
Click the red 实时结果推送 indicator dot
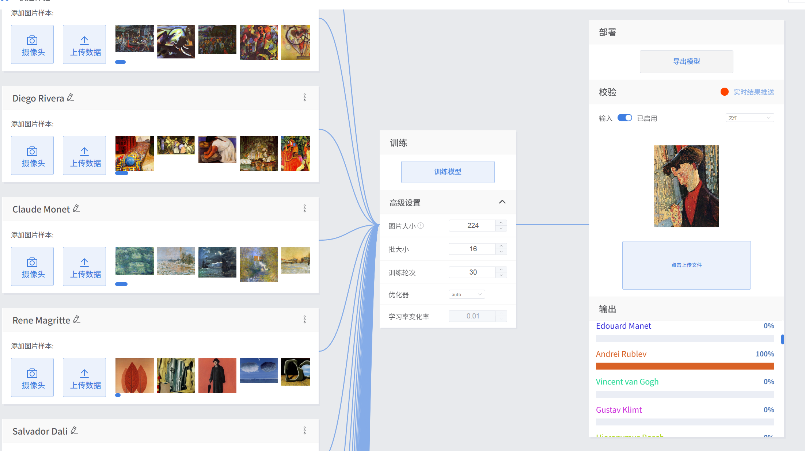click(724, 92)
